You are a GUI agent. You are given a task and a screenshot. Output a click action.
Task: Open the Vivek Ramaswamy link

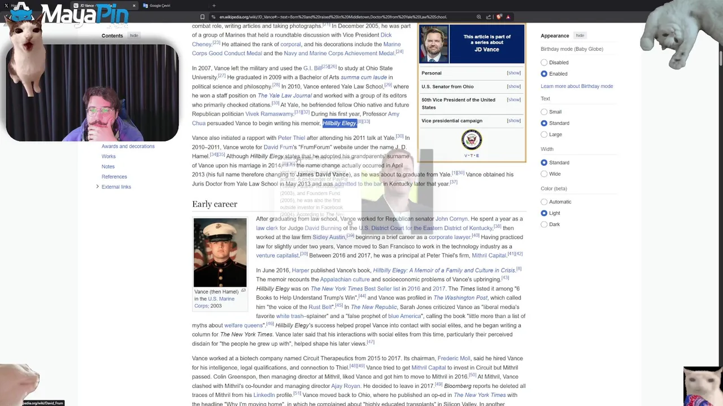[x=269, y=114]
